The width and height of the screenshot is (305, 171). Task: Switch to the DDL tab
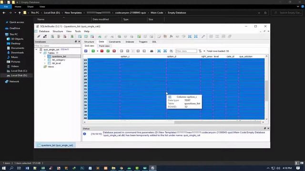154,42
